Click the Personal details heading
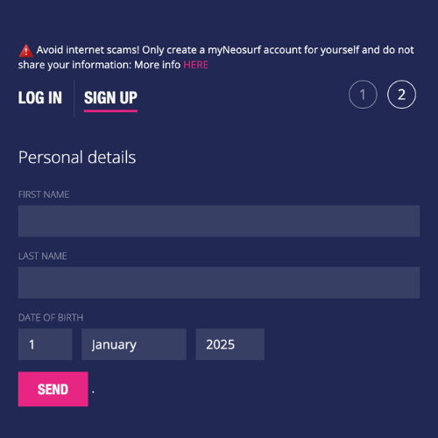Screen dimensions: 438x438 coord(77,158)
